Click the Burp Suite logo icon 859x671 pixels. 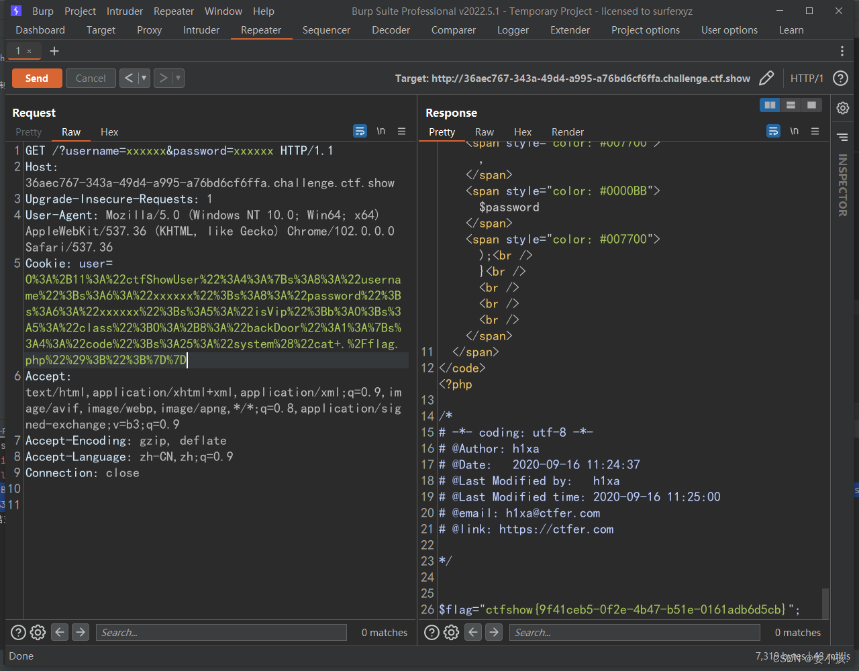[16, 11]
